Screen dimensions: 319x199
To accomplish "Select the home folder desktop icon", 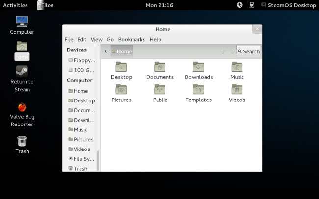I will point(22,47).
